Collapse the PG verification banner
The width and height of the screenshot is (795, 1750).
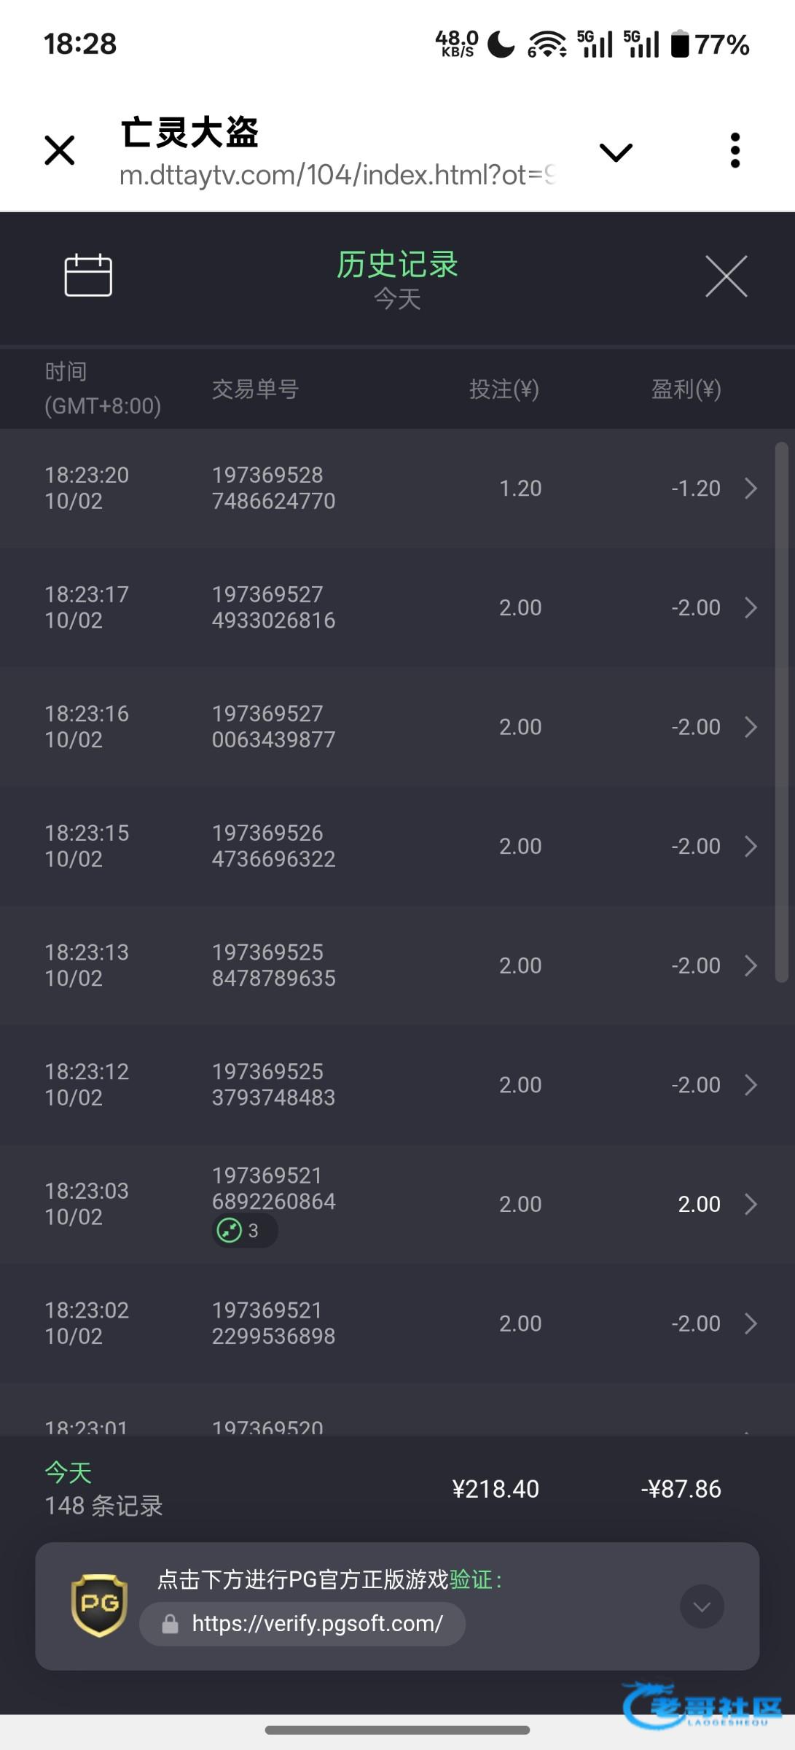click(702, 1606)
